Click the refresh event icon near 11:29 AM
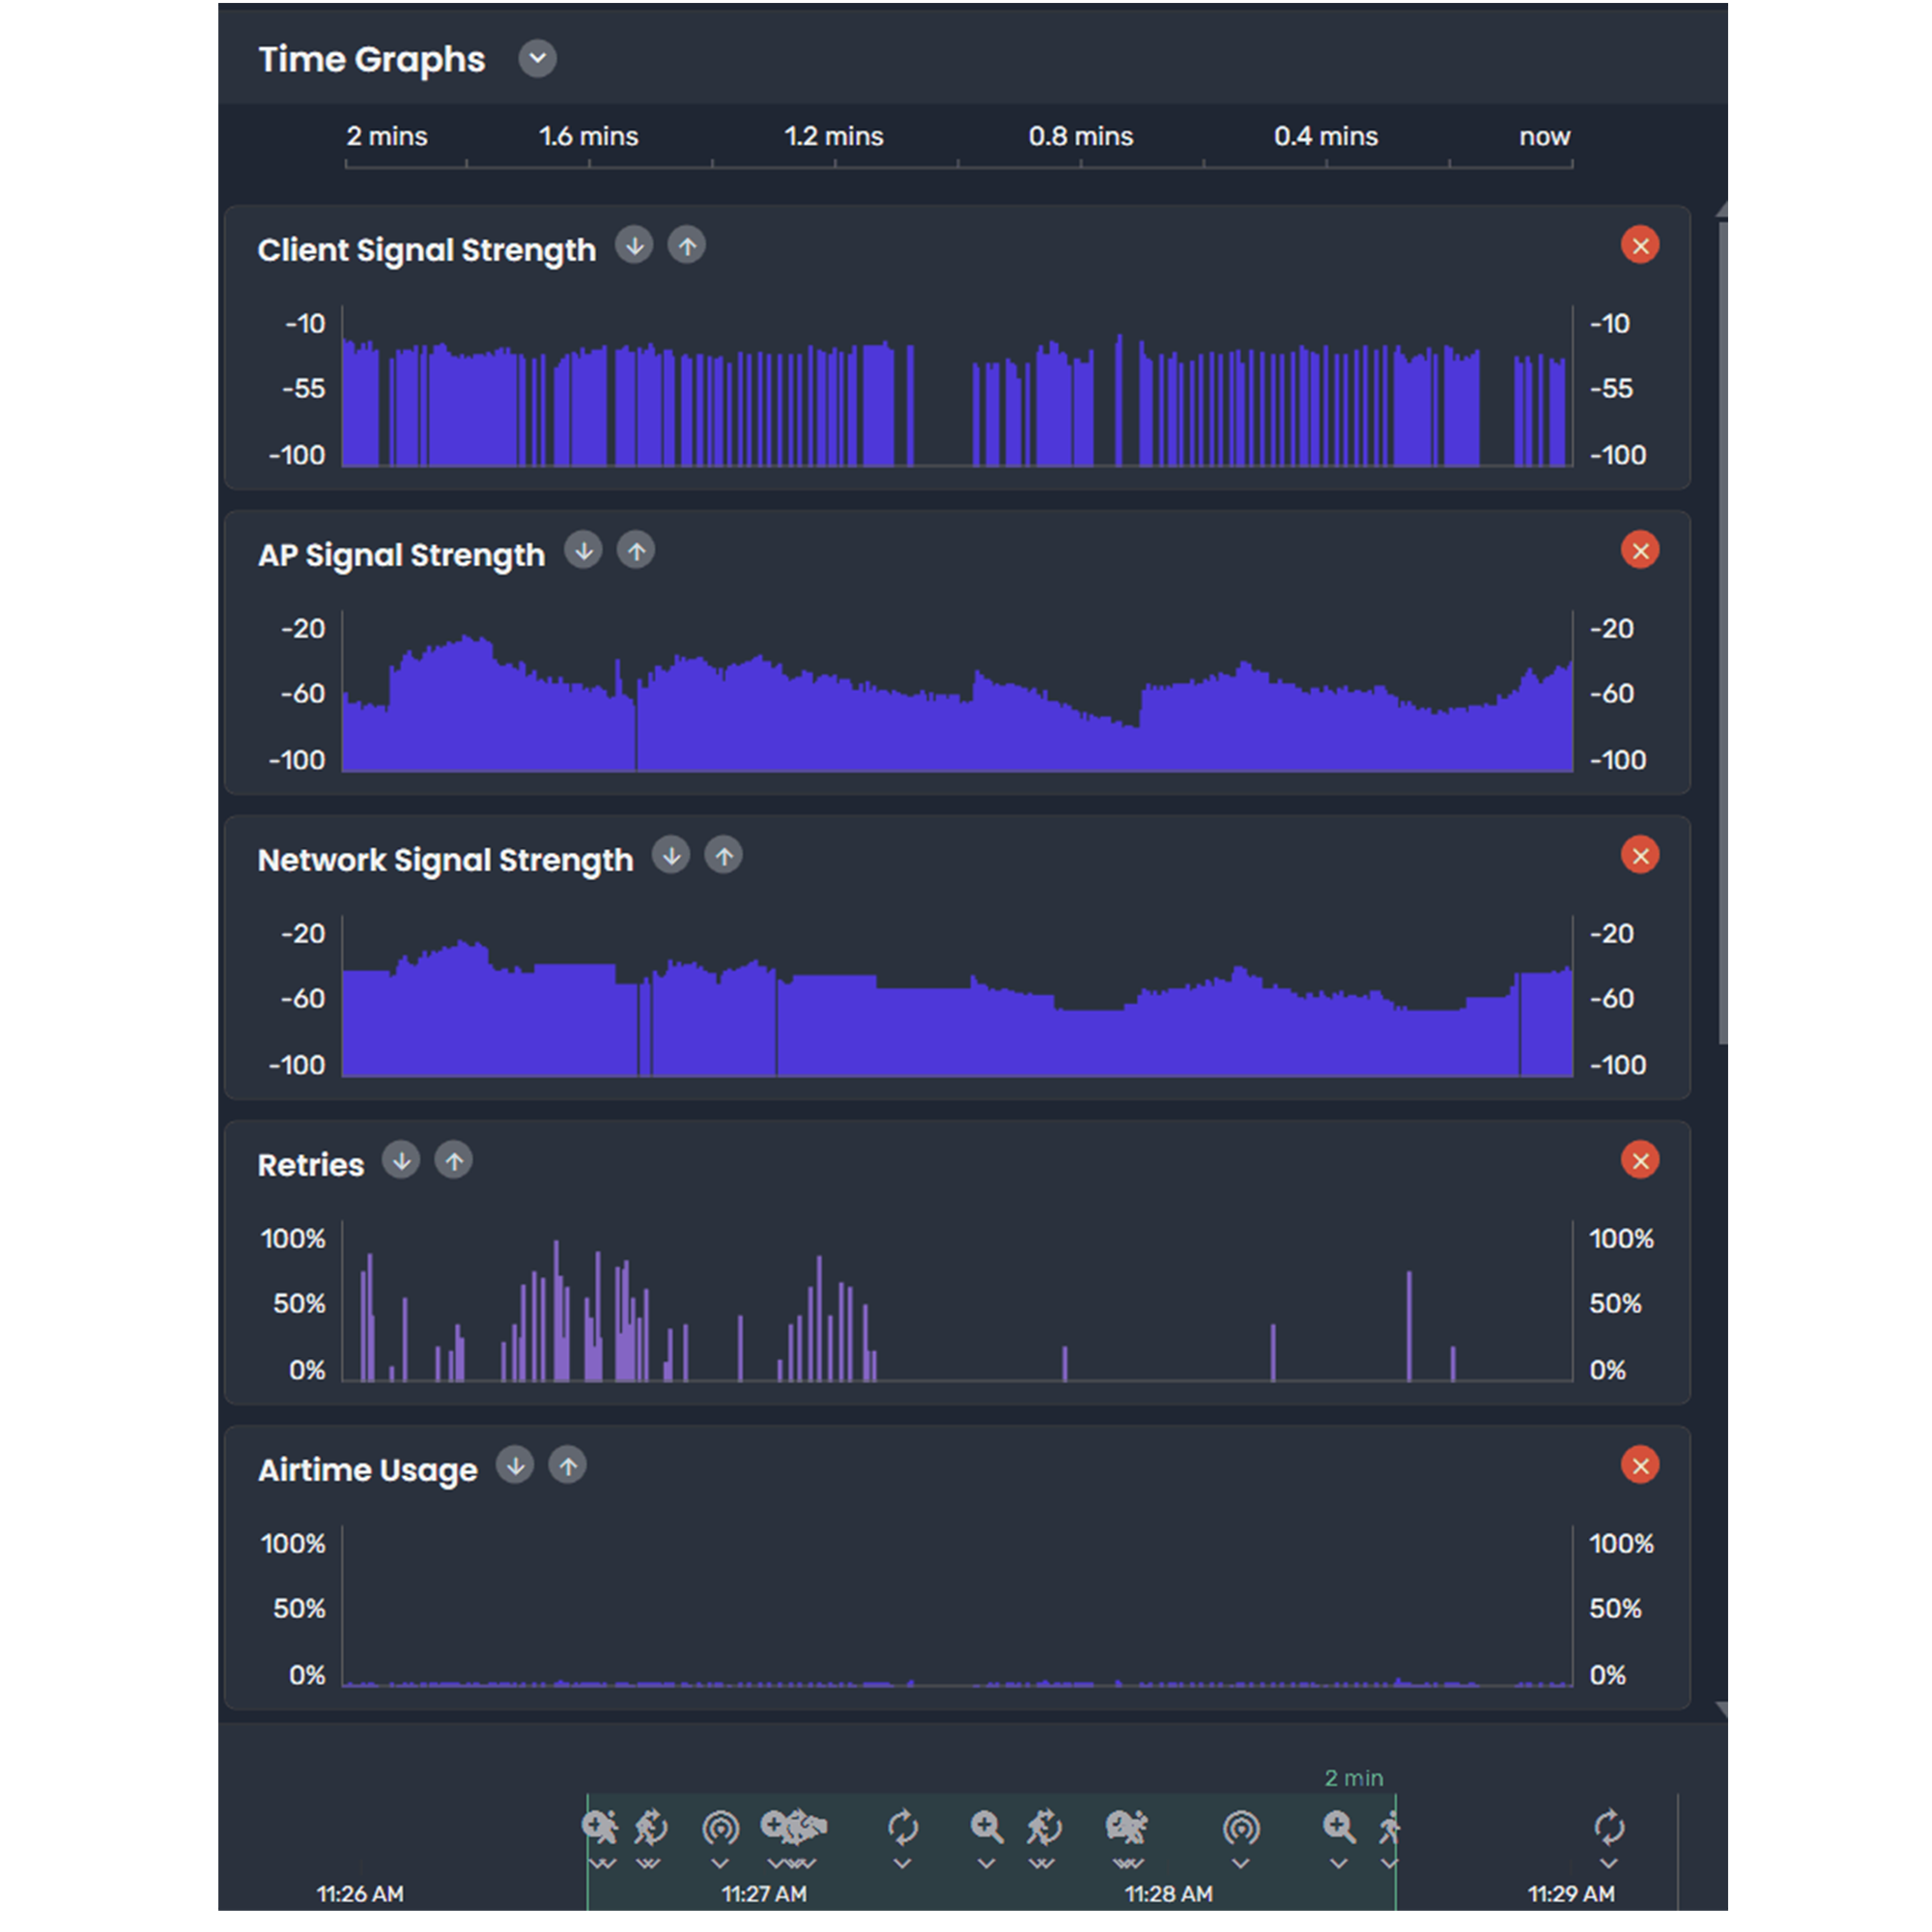This screenshot has width=1932, height=1932. pyautogui.click(x=1610, y=1828)
